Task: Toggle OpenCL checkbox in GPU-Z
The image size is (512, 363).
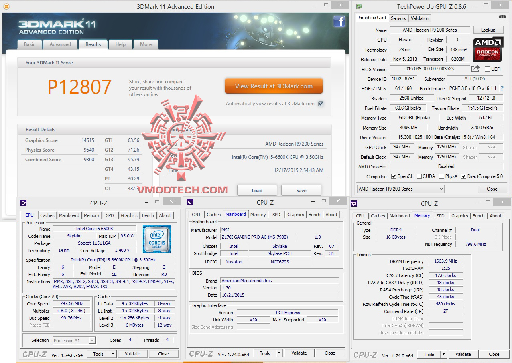Action: click(394, 176)
